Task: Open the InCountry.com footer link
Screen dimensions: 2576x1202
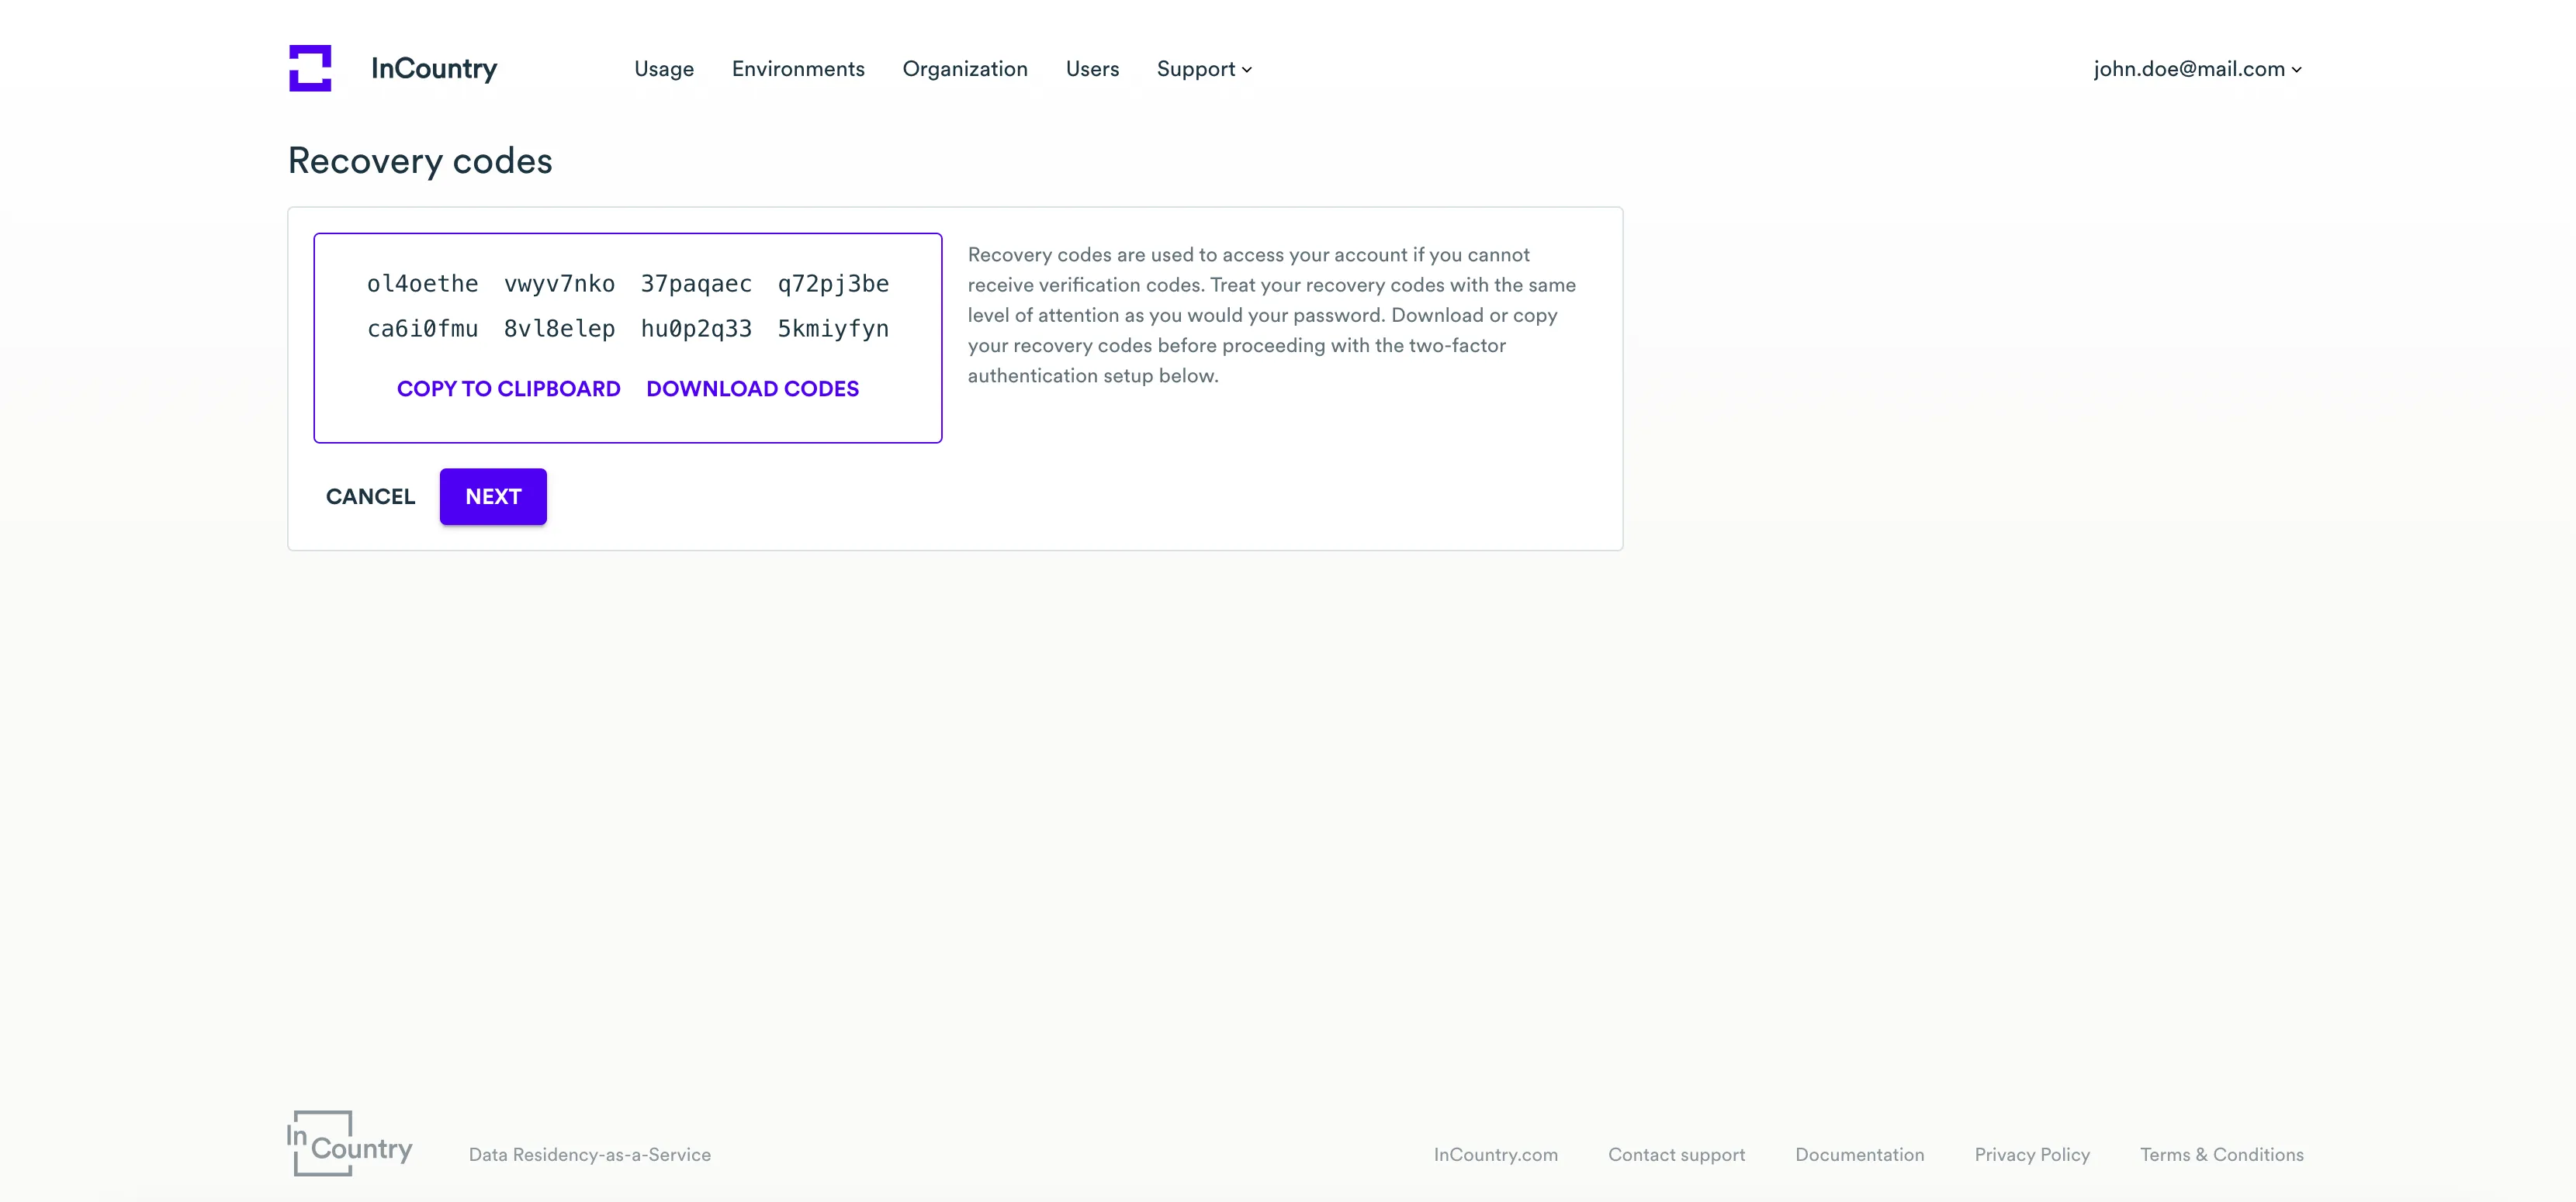Action: pyautogui.click(x=1495, y=1154)
